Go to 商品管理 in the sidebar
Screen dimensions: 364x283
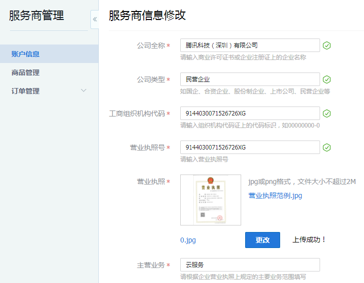point(25,72)
